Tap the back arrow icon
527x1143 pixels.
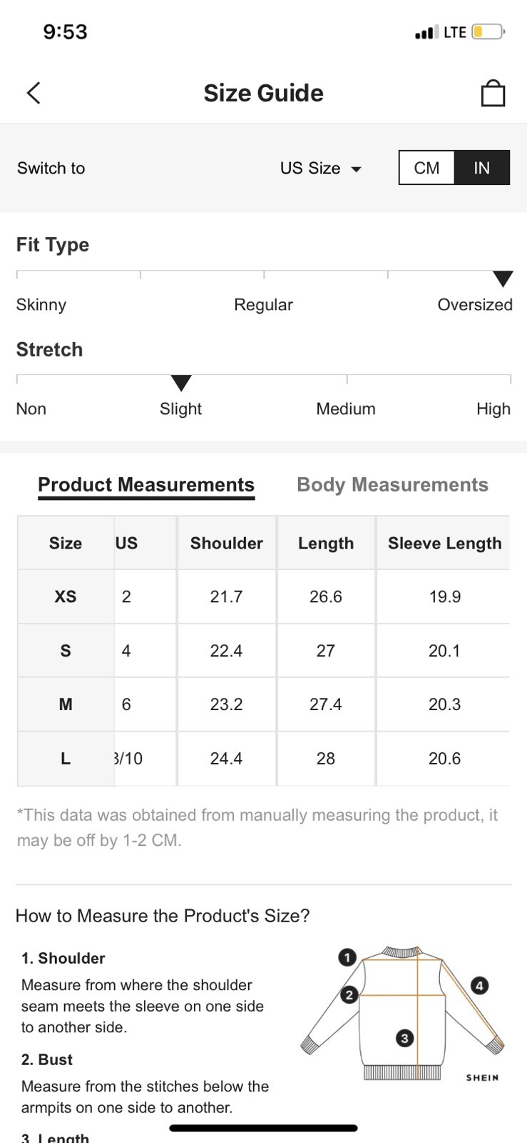pos(34,93)
